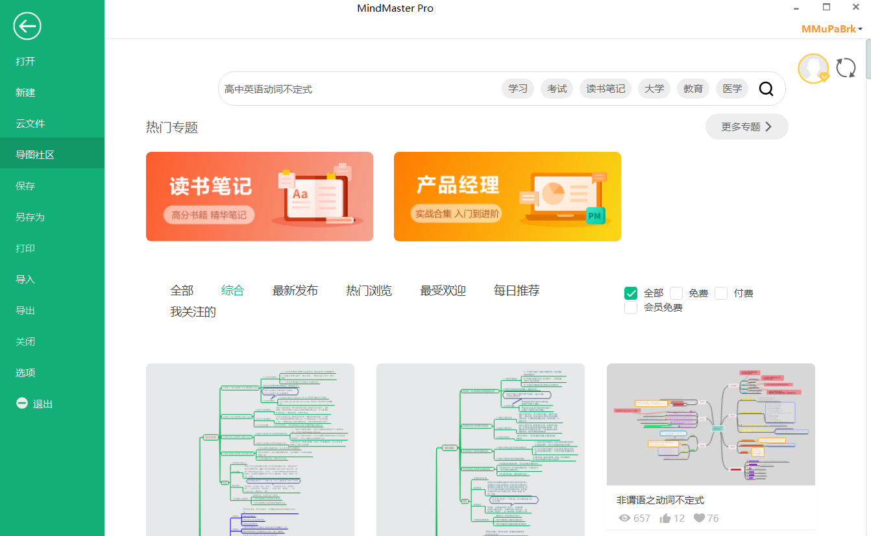Click the 教育 search tag
871x536 pixels.
[693, 89]
